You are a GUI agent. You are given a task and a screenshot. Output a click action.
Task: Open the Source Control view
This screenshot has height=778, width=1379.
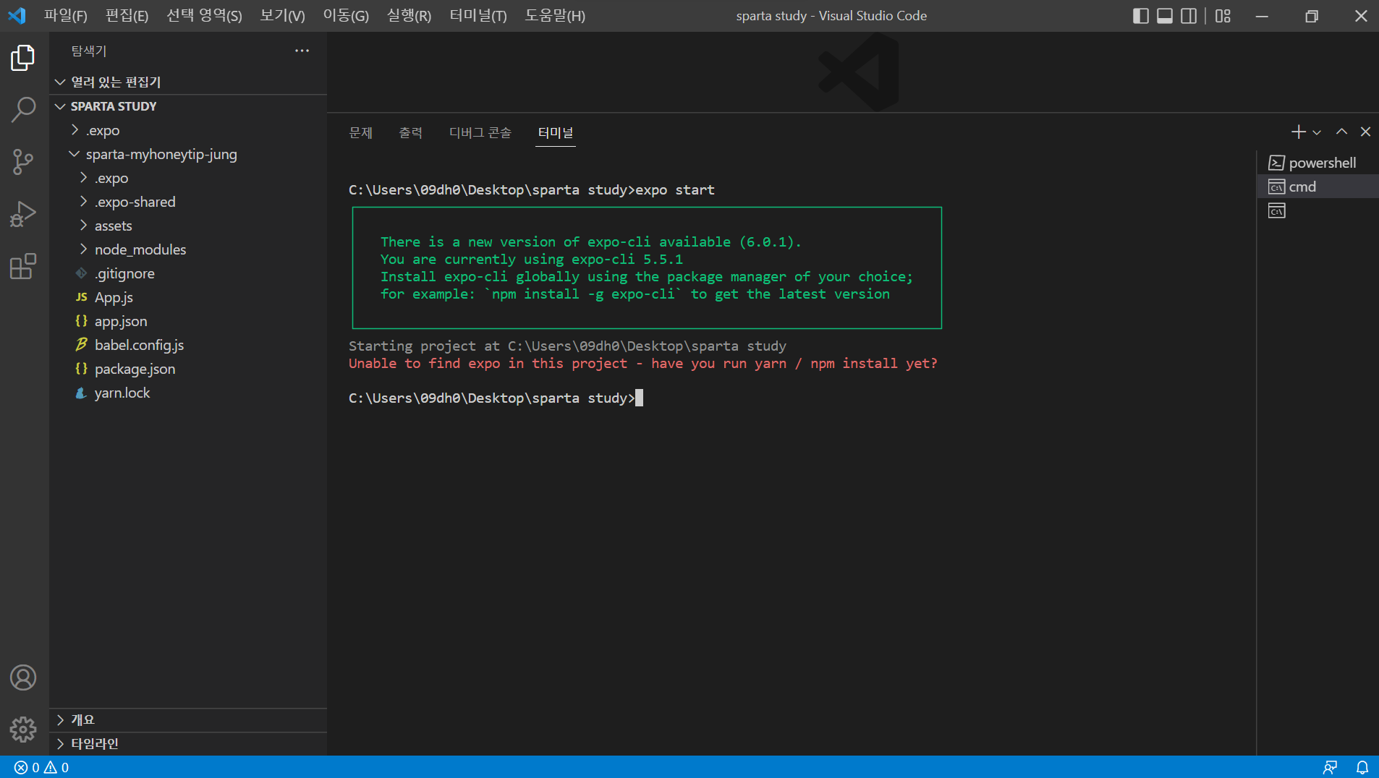(23, 162)
